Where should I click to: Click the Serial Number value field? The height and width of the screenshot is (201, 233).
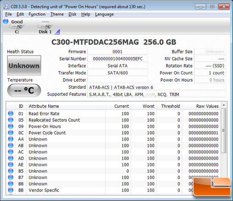coord(117,59)
